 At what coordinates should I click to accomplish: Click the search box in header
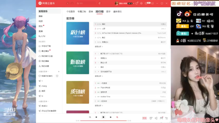pyautogui.click(x=86, y=3)
